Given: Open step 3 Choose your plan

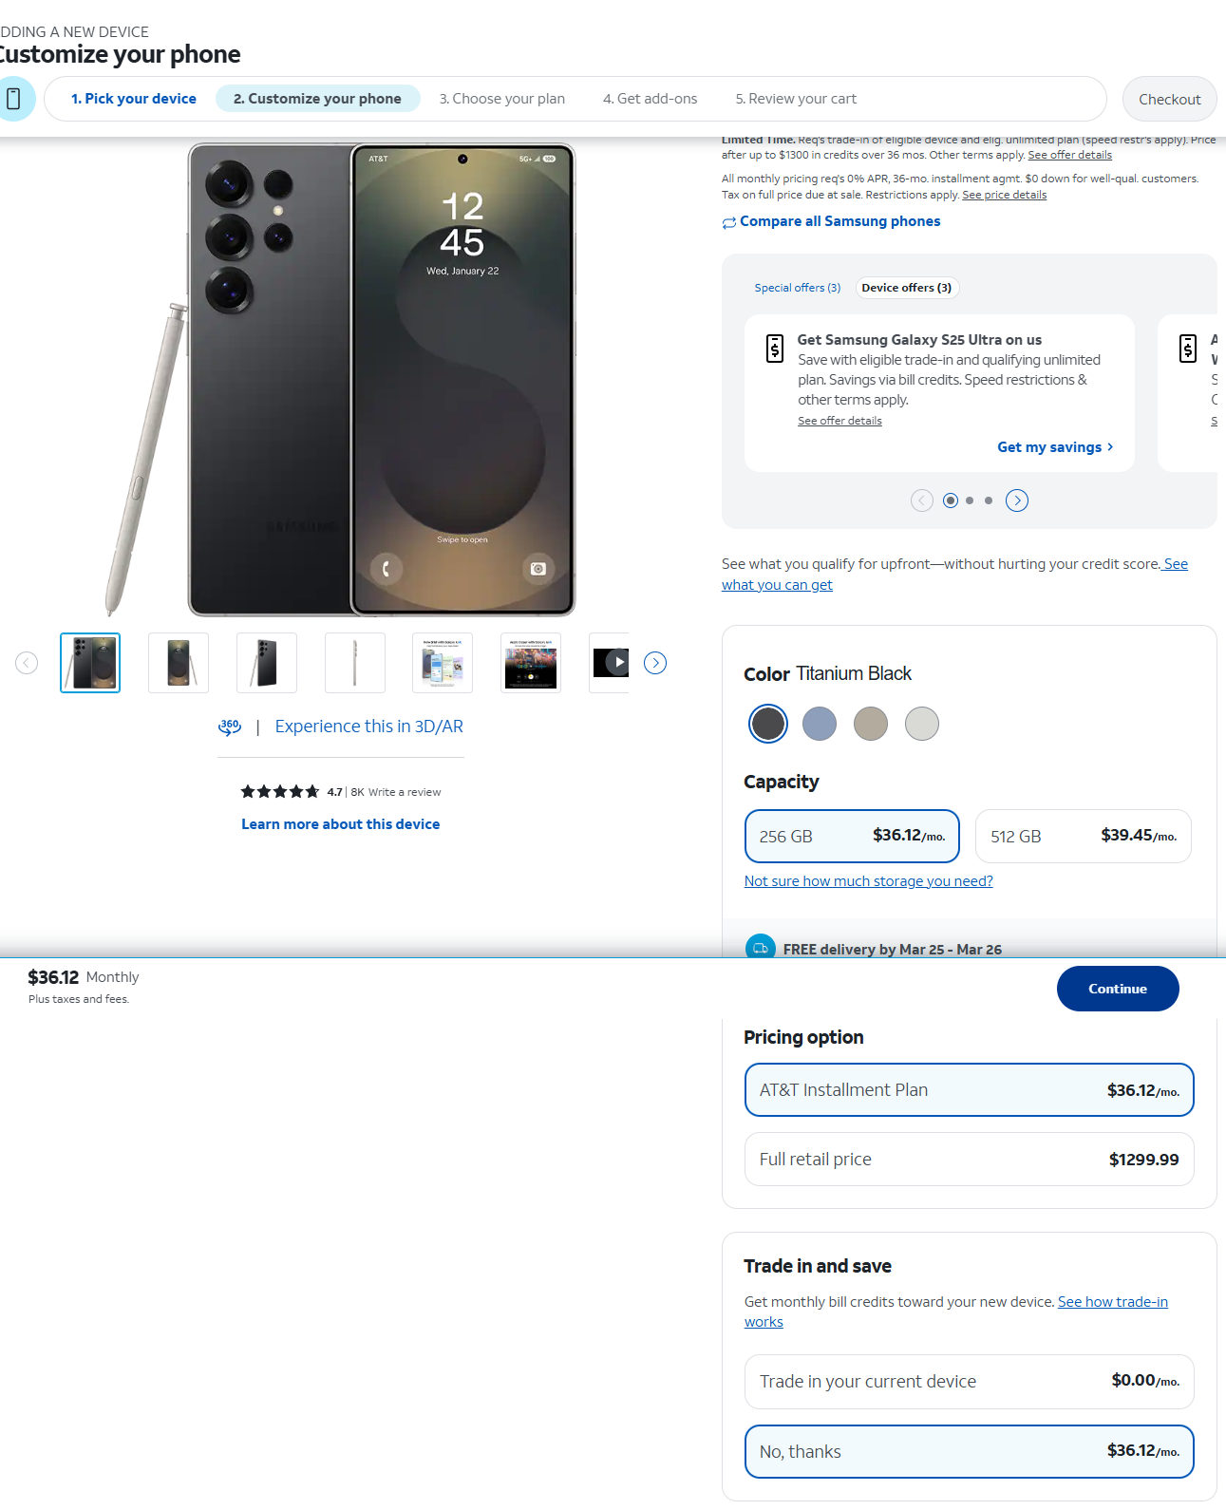Looking at the screenshot, I should (x=502, y=99).
